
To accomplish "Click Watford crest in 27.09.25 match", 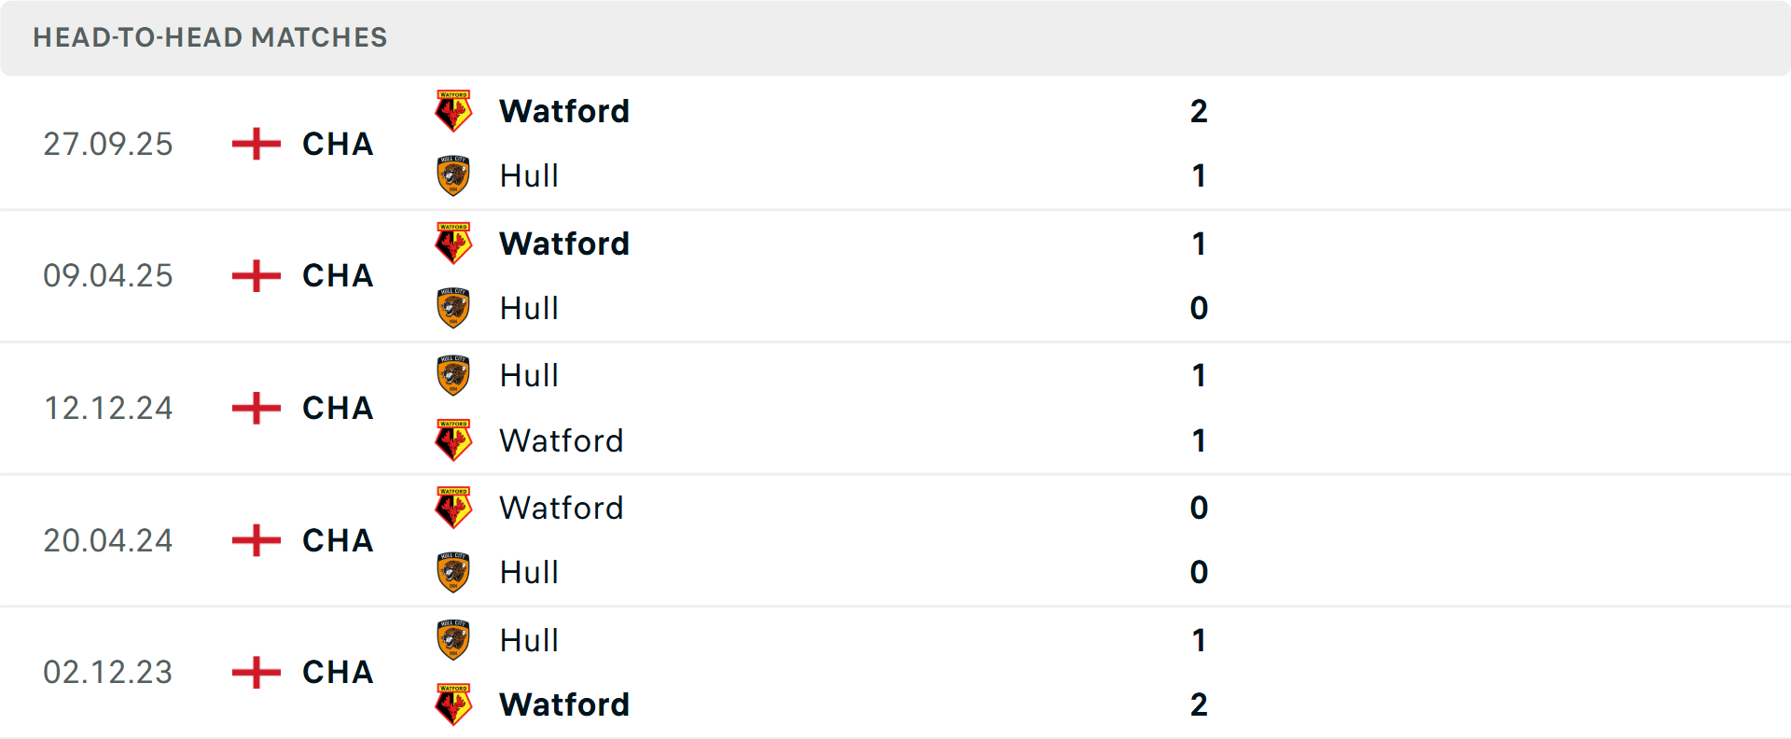I will [x=453, y=111].
